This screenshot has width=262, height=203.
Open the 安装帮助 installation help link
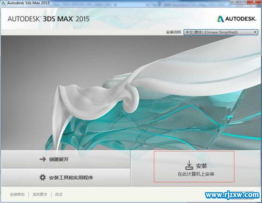click(17, 194)
